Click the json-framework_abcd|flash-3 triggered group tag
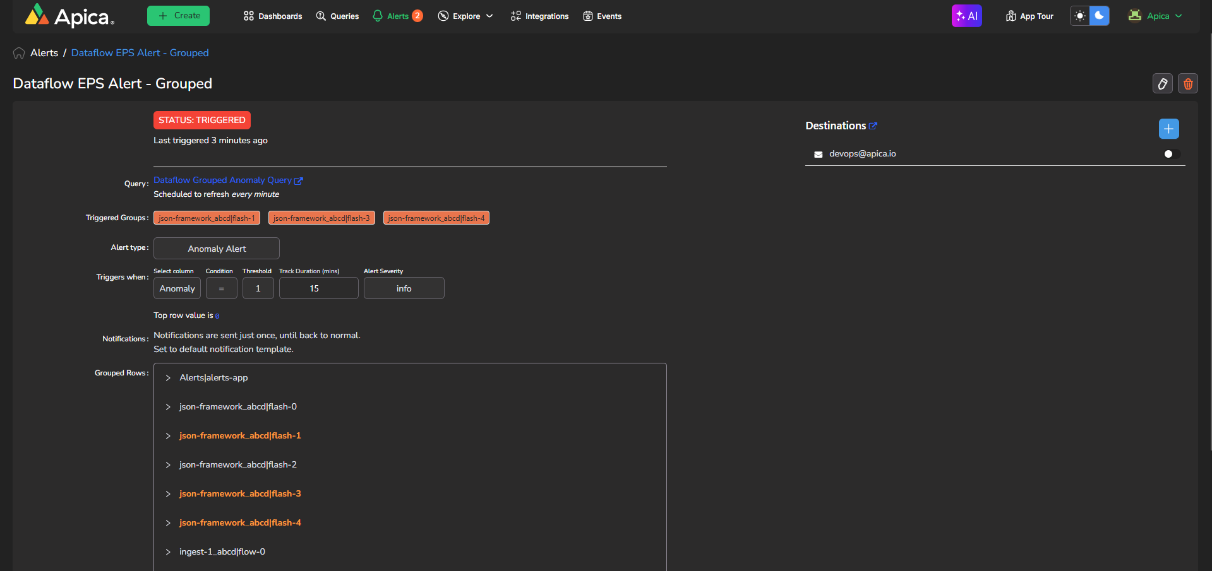1212x571 pixels. point(321,218)
